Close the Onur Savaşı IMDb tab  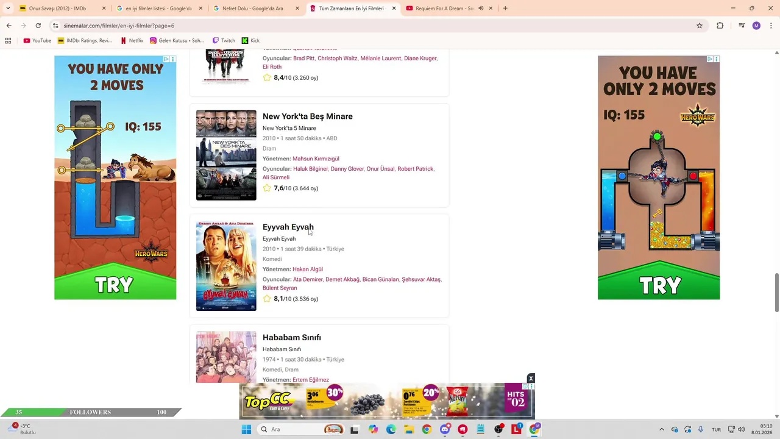click(104, 9)
